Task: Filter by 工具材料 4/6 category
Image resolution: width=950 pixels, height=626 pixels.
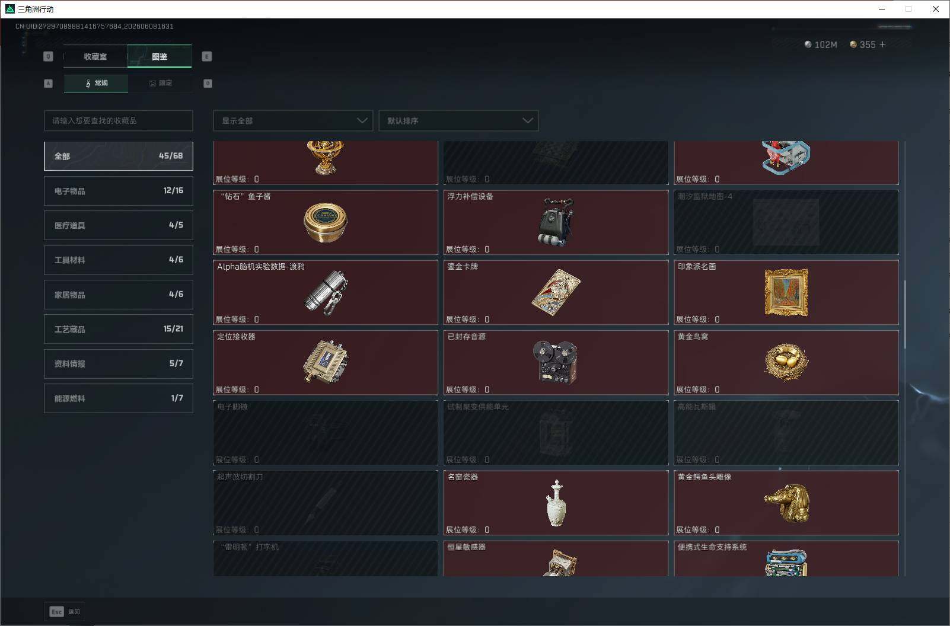Action: 119,260
